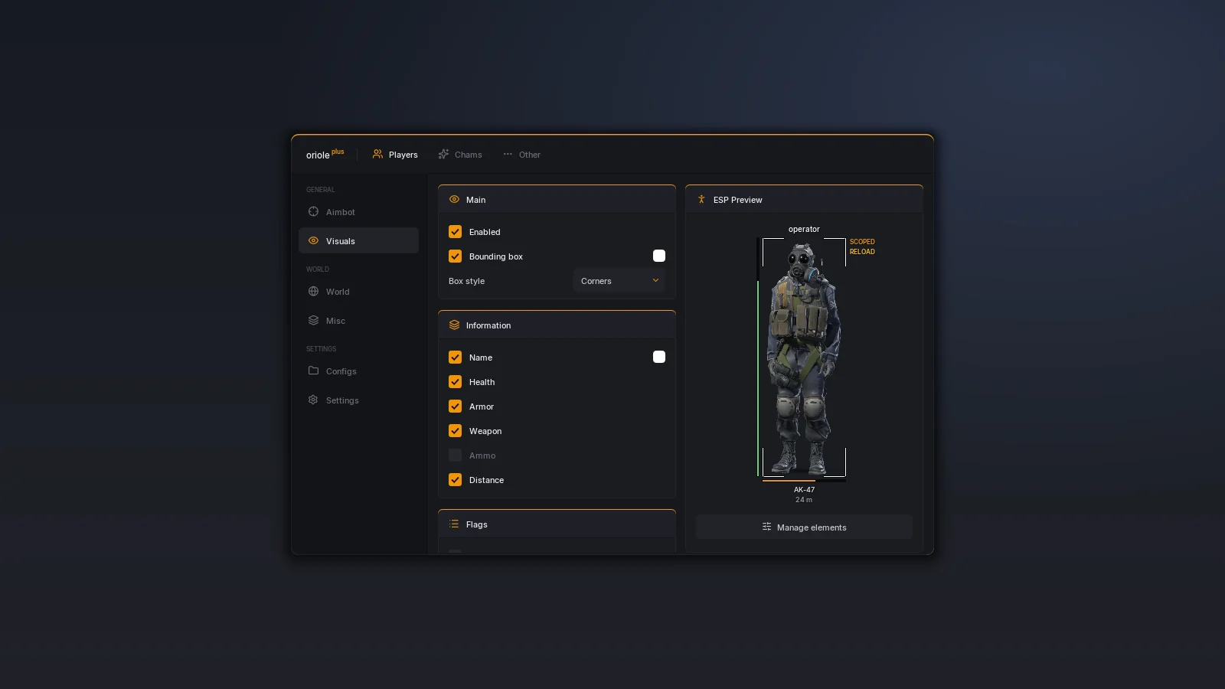
Task: Click the oriole plus logo
Action: tap(325, 154)
